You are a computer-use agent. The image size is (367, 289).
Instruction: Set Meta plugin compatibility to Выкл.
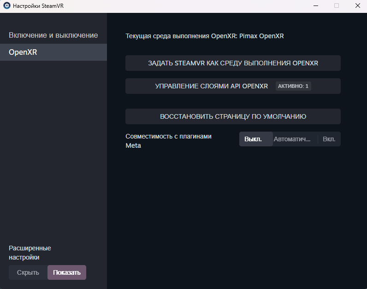click(256, 139)
